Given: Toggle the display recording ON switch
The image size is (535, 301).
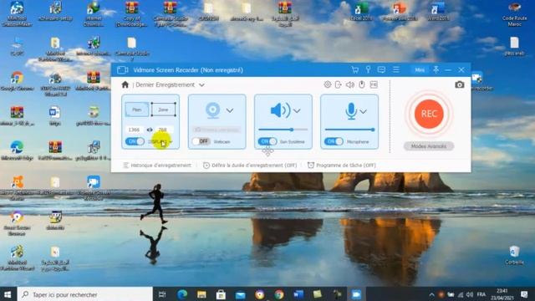Looking at the screenshot, I should click(135, 141).
